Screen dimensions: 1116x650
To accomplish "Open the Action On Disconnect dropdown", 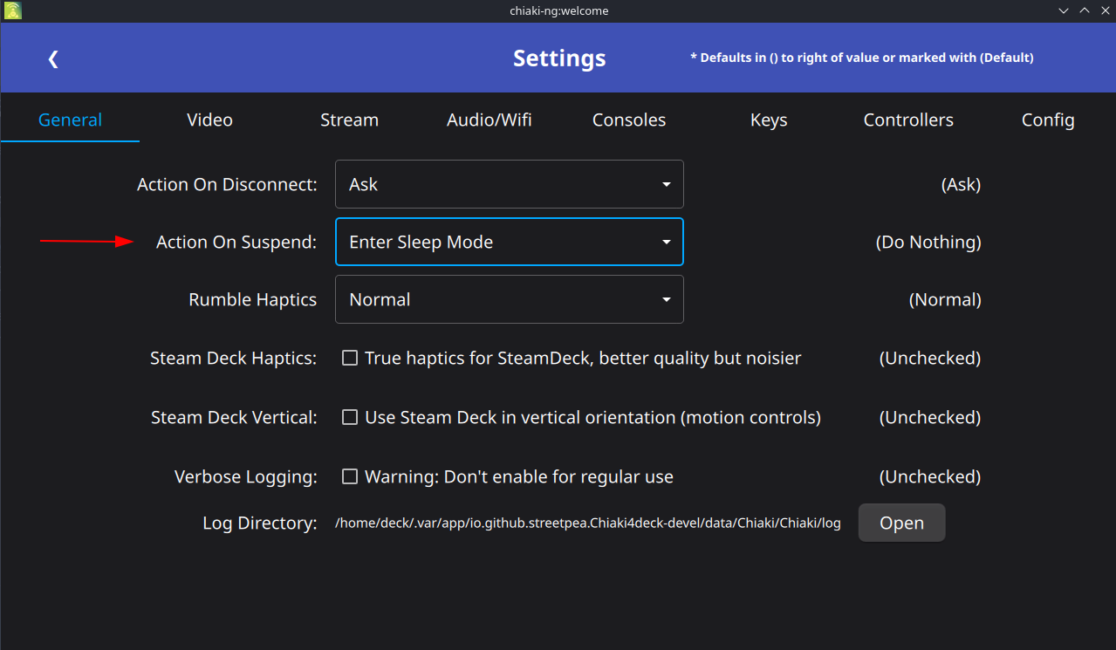I will pos(510,184).
